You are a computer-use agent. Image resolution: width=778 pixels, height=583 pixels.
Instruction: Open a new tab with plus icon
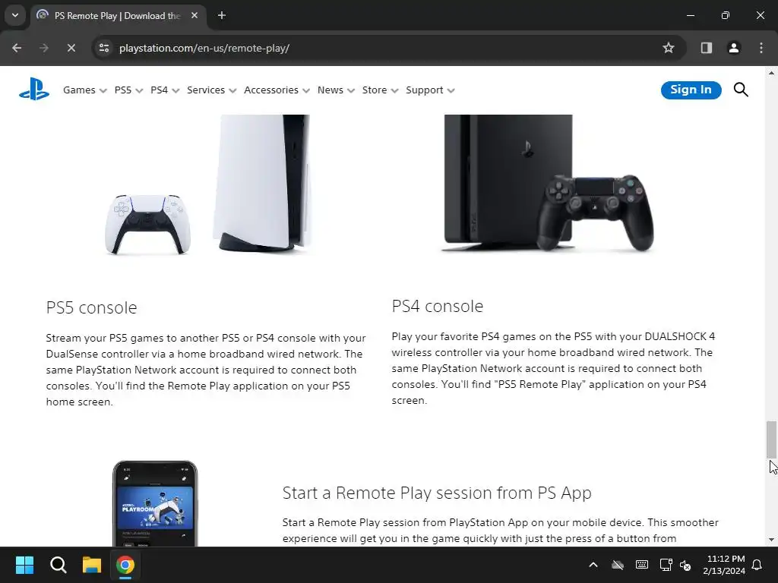222,15
